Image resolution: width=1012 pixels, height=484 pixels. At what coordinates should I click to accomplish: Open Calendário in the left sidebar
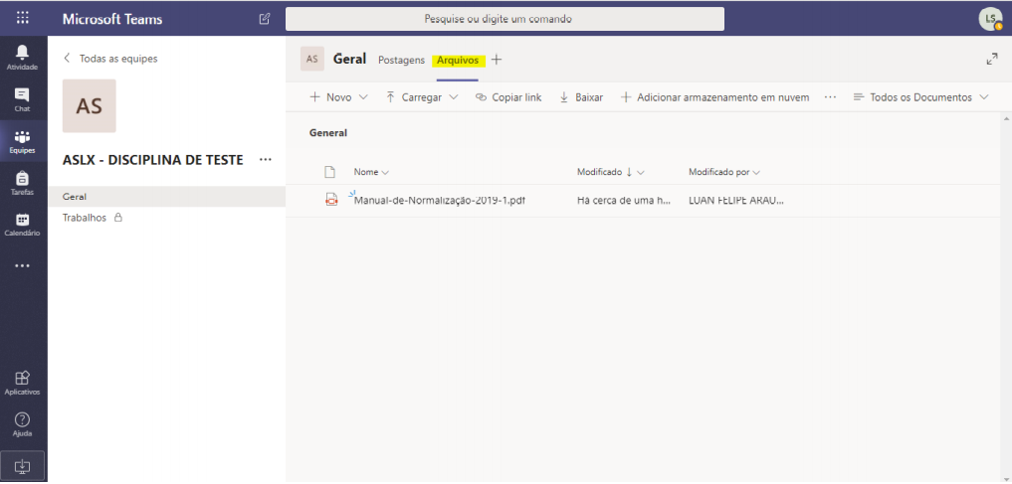[23, 225]
